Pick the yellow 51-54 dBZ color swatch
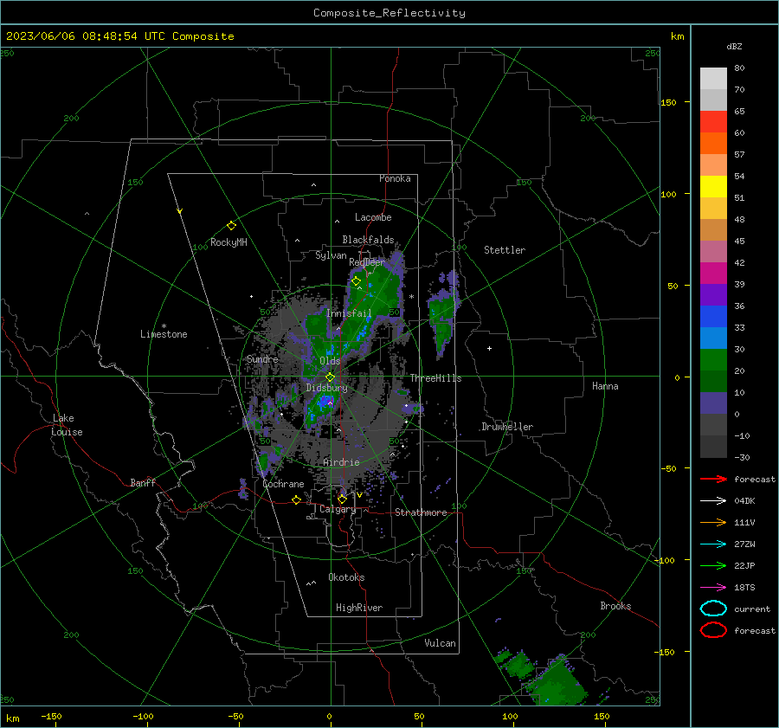 tap(713, 187)
